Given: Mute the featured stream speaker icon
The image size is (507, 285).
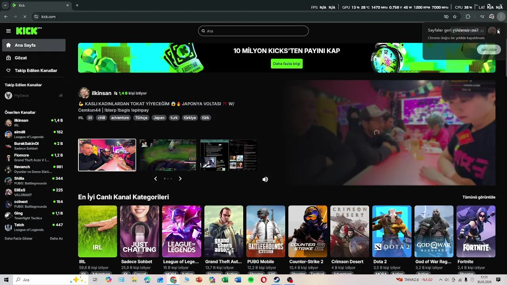Looking at the screenshot, I should point(265,179).
